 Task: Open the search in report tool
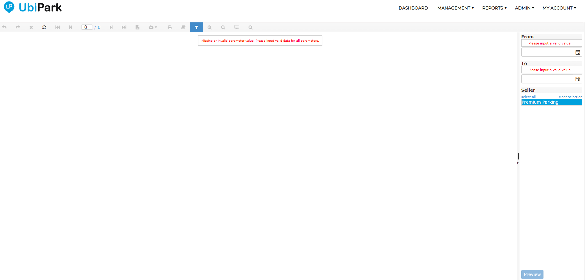(250, 27)
